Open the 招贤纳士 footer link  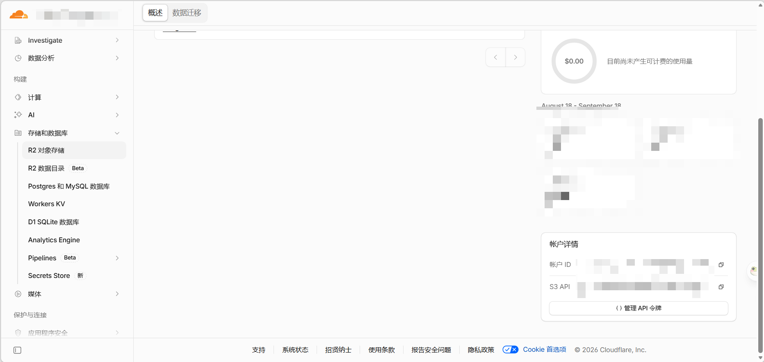coord(338,350)
